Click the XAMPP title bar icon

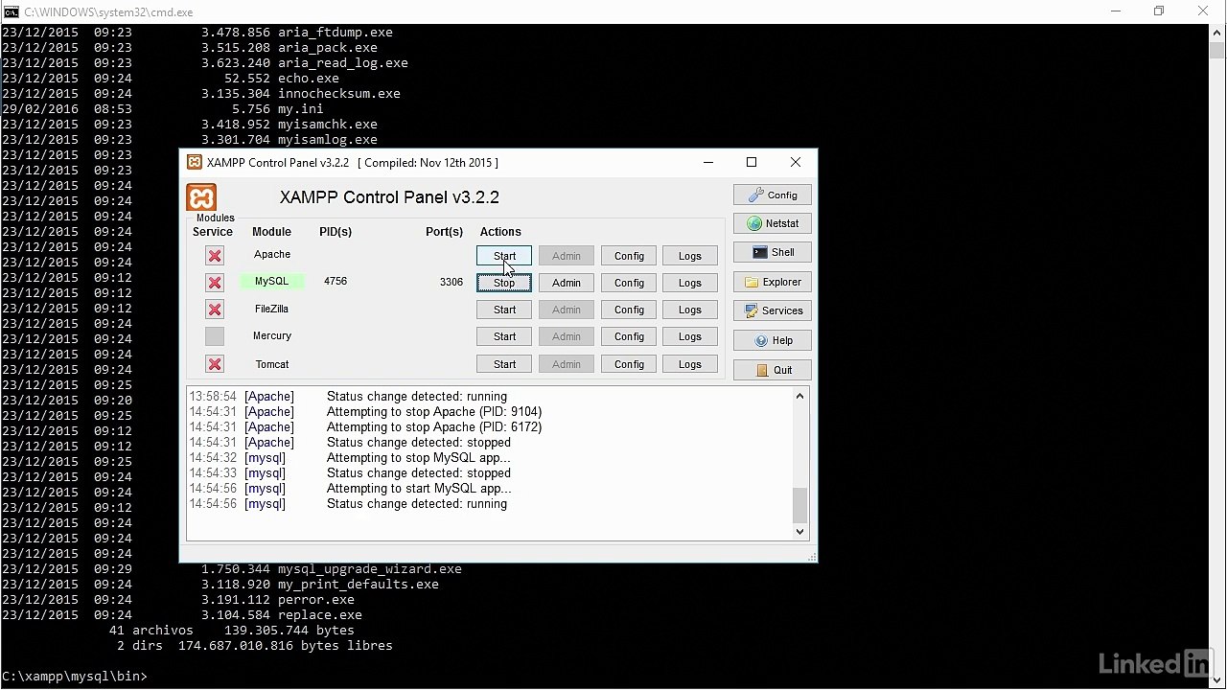(x=195, y=162)
